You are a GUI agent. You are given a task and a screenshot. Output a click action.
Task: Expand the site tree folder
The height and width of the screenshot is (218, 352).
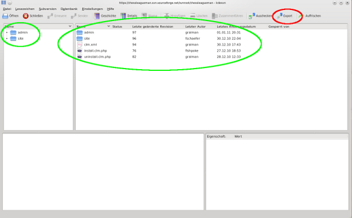6,39
